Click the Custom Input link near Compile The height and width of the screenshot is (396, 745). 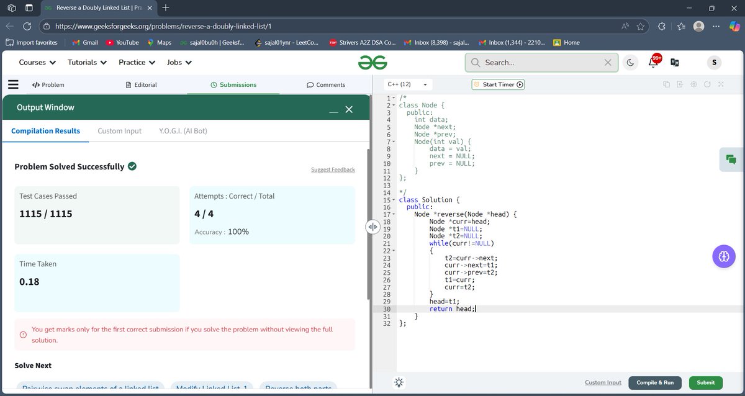pos(603,383)
